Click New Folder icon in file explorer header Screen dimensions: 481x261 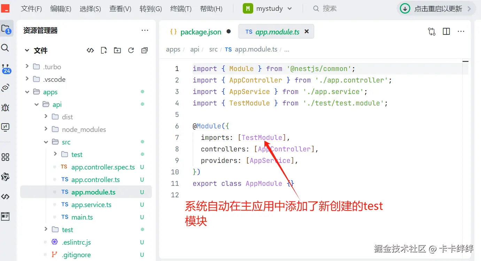(x=117, y=50)
